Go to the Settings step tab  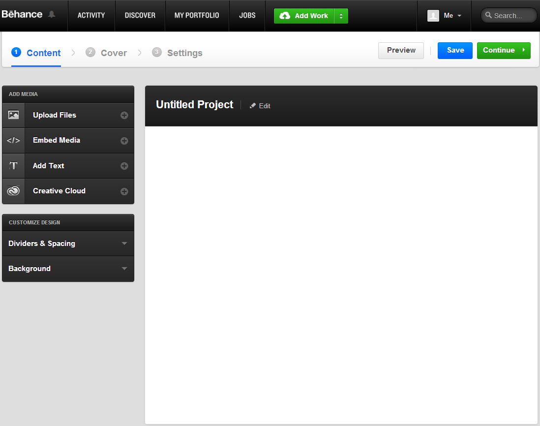coord(178,53)
